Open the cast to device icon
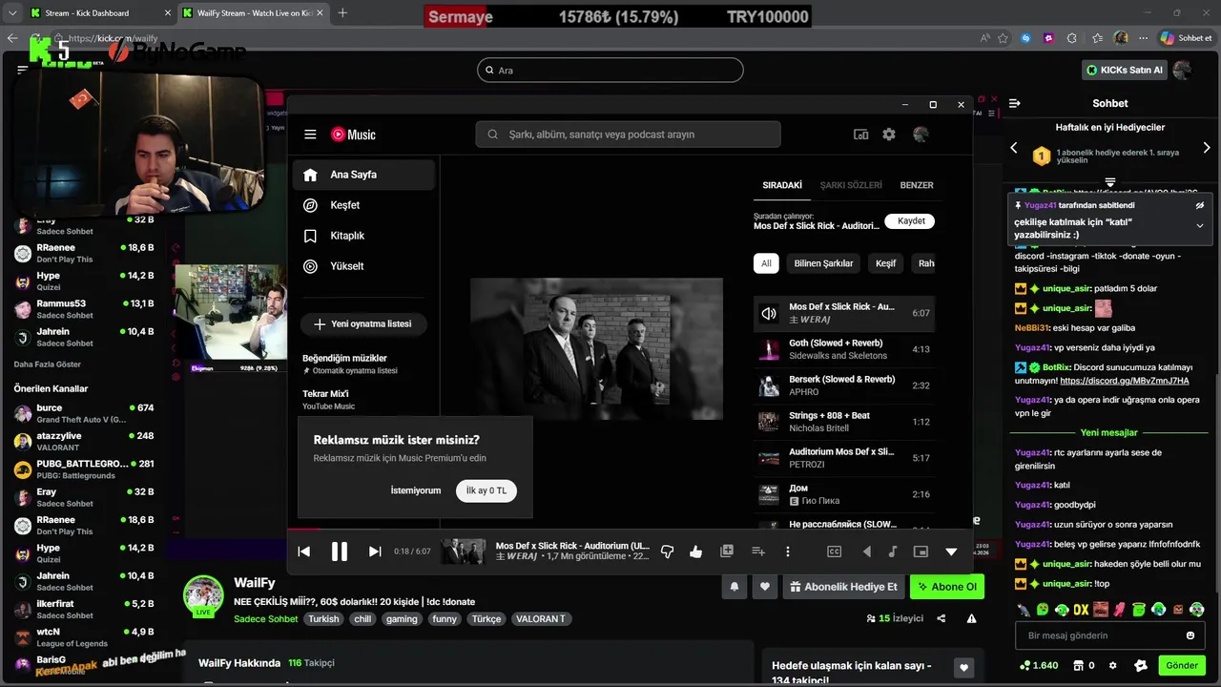 (x=860, y=135)
